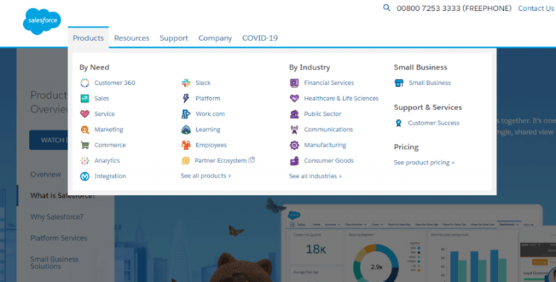Open the Support menu
Image resolution: width=556 pixels, height=282 pixels.
174,38
